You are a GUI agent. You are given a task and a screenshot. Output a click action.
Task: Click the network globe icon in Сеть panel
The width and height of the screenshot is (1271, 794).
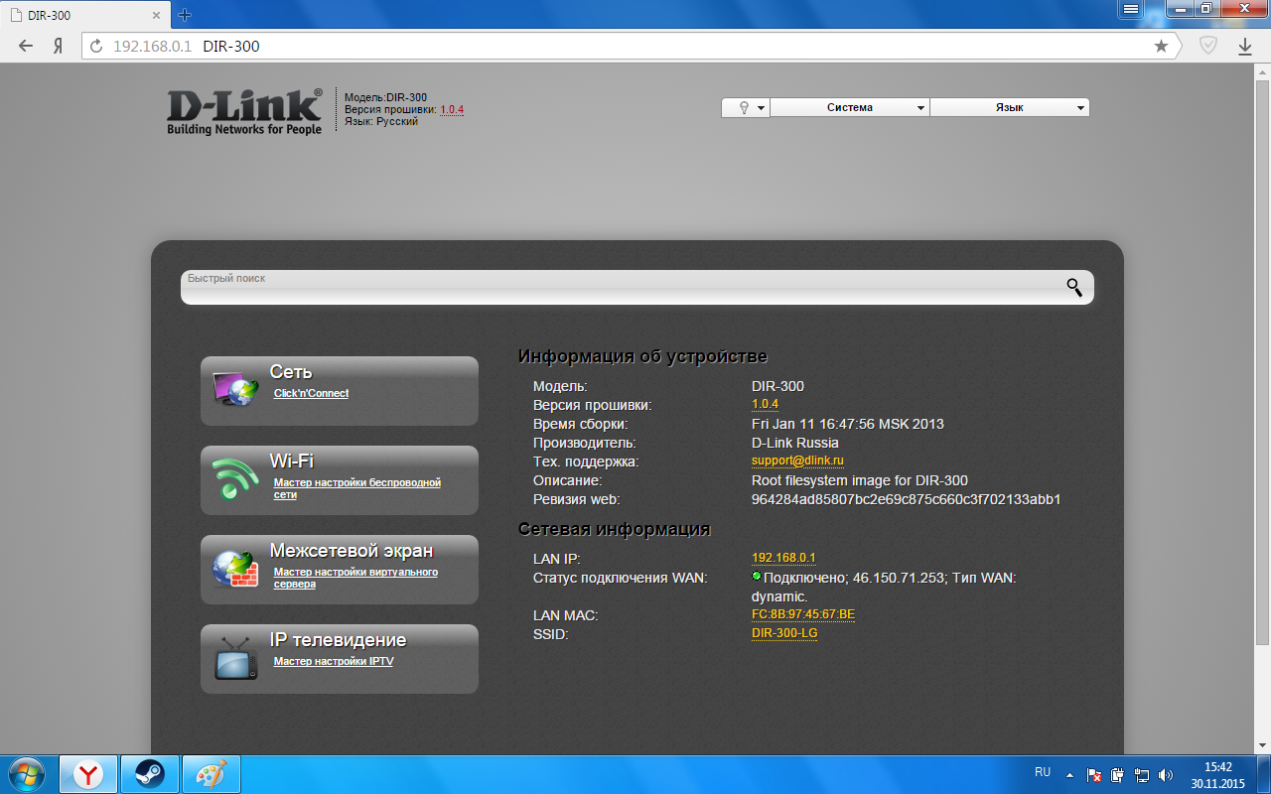(x=234, y=389)
